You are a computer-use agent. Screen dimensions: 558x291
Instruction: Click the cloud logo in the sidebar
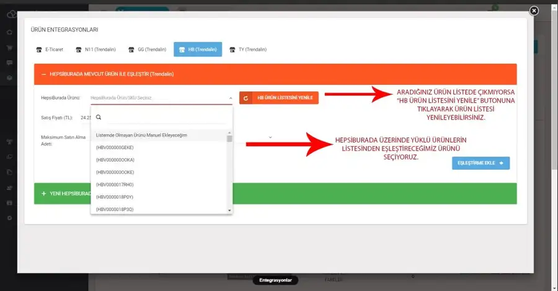[11, 14]
